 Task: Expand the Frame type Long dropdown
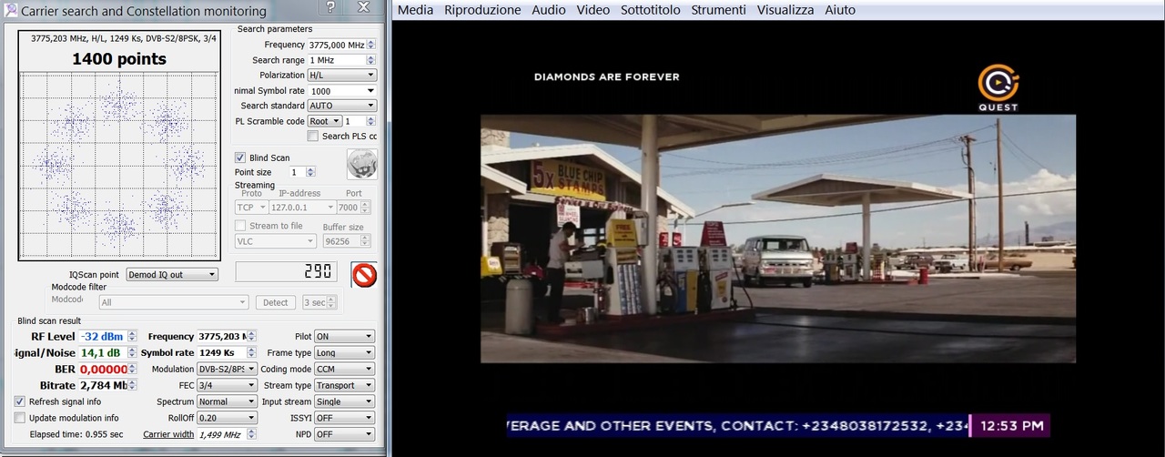[344, 353]
